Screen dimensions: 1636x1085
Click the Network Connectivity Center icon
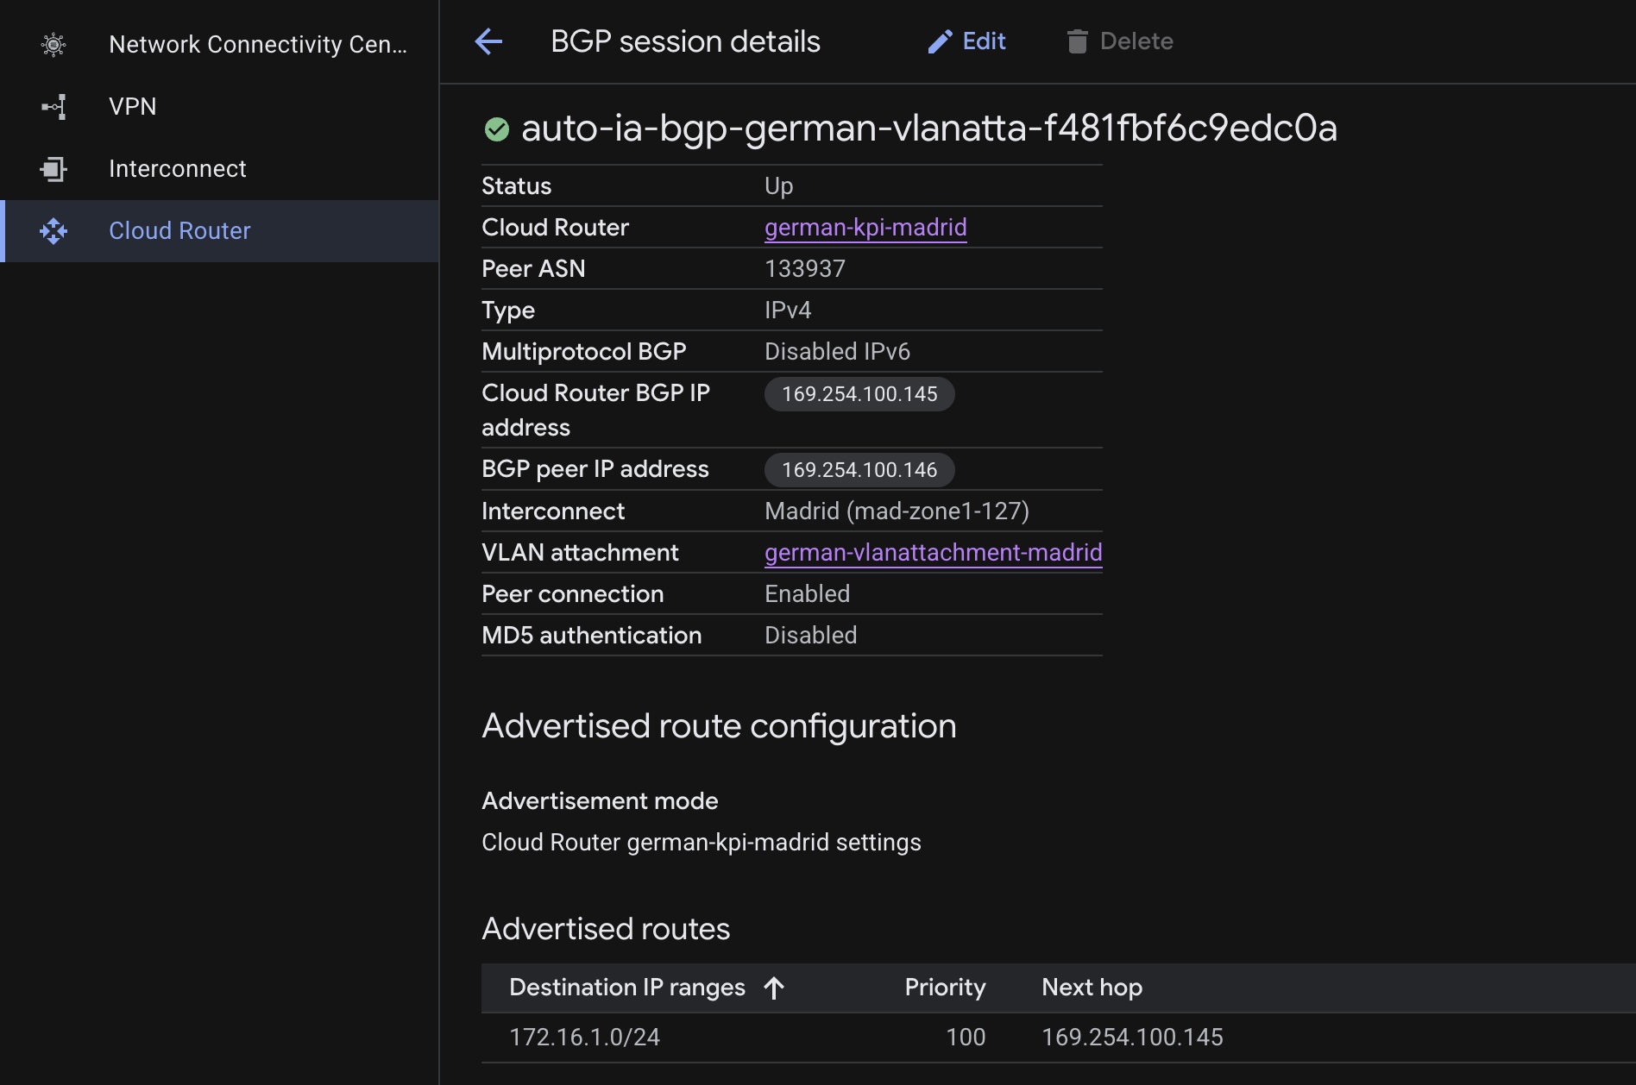coord(53,43)
